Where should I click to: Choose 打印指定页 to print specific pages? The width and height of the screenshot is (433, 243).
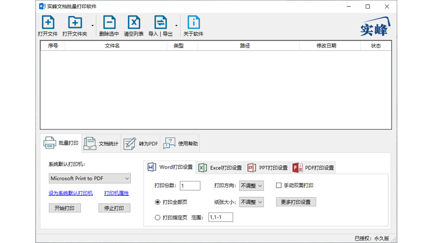tap(157, 217)
